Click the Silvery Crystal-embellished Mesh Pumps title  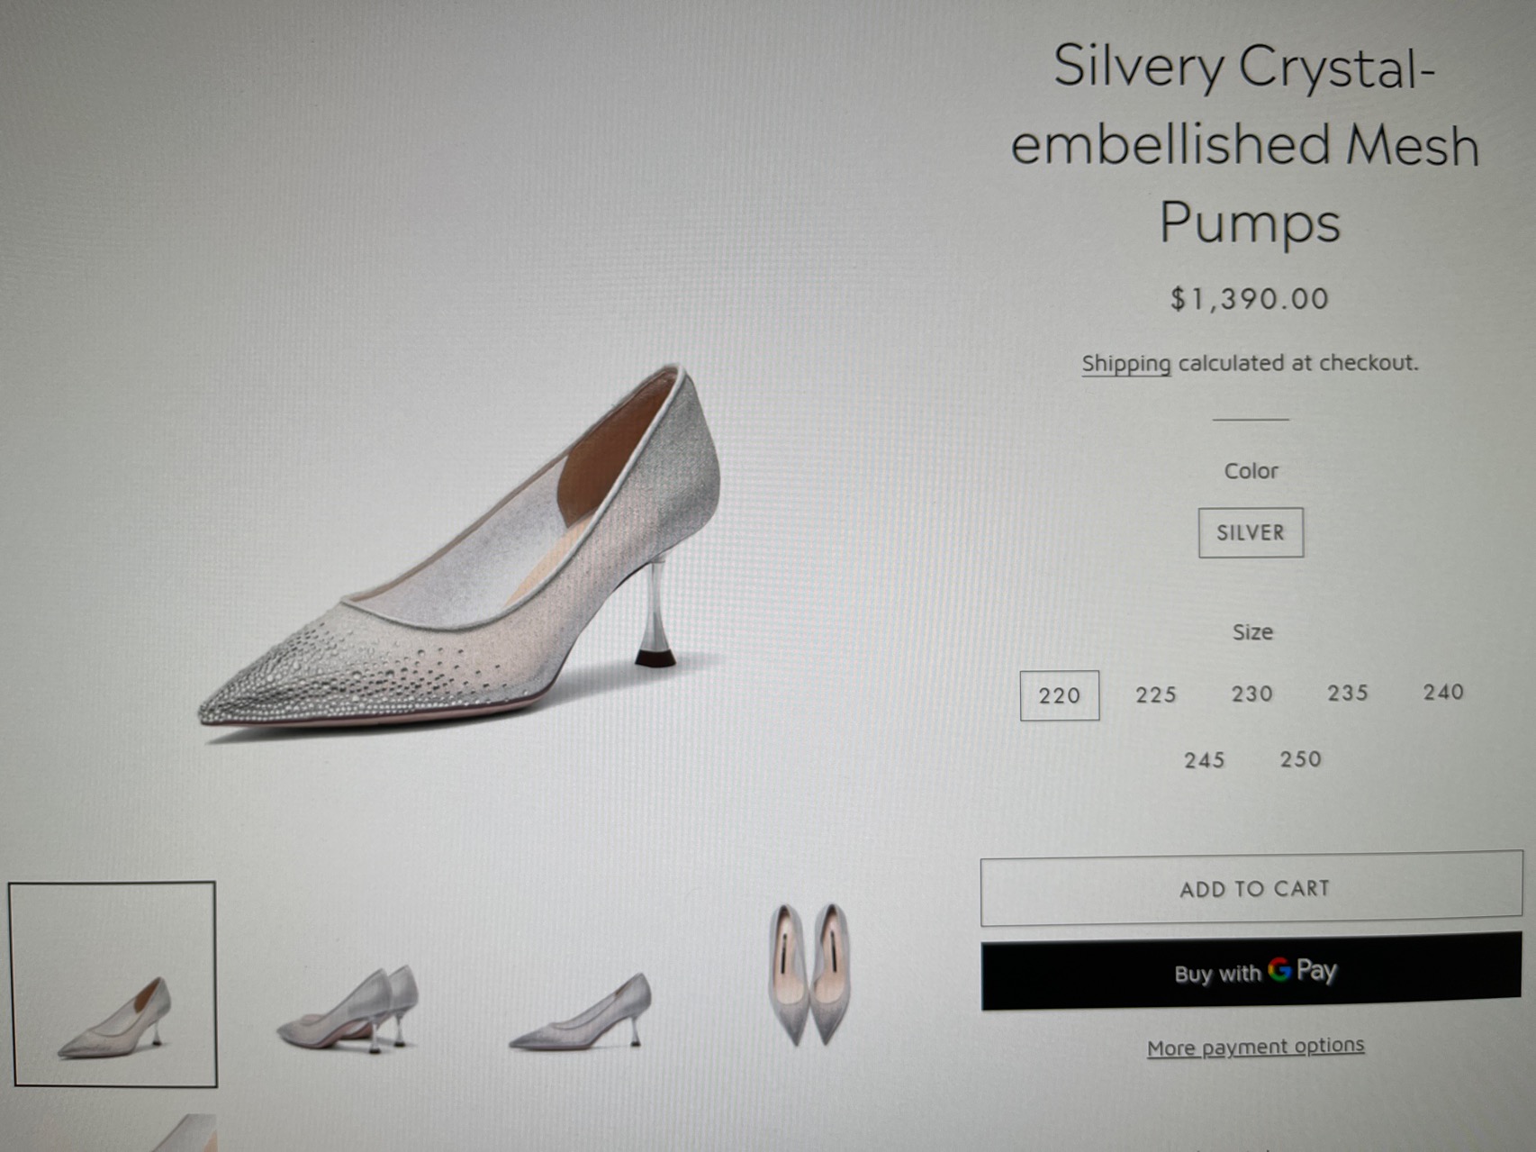click(x=1246, y=144)
